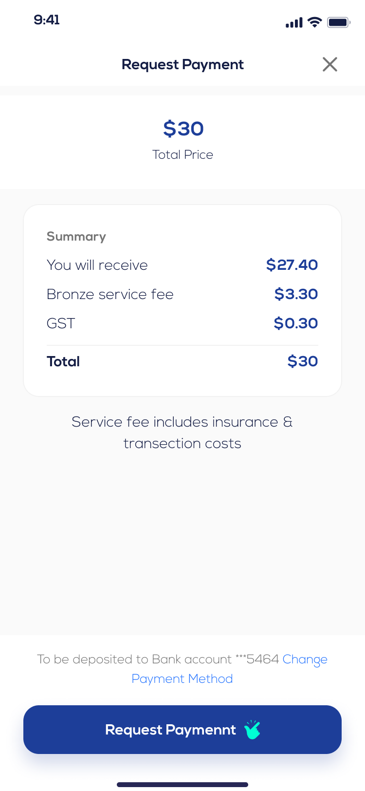This screenshot has width=365, height=791.
Task: Tap the battery indicator icon
Action: click(x=339, y=22)
